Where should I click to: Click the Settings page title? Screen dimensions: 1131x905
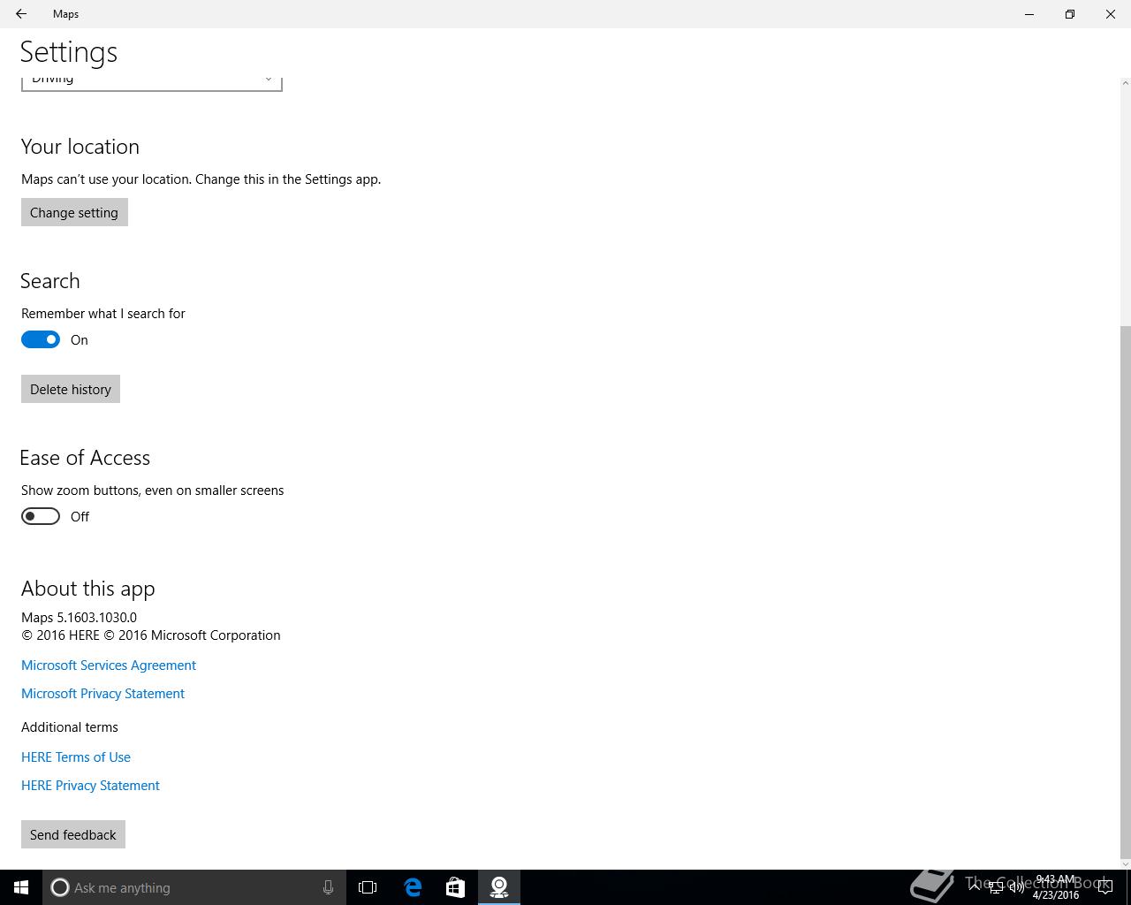coord(69,52)
